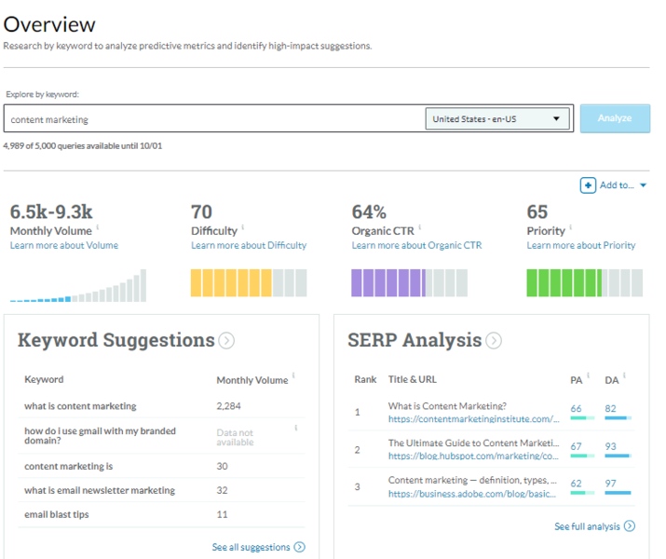Viewport: 666px width, 559px height.
Task: Click 'The Ultimate Guide to Content Marketi...' title
Action: point(473,443)
